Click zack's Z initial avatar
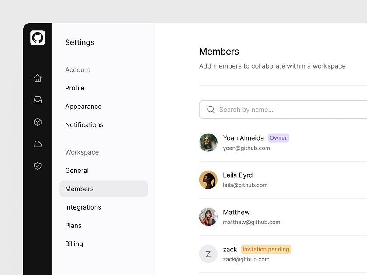Image resolution: width=367 pixels, height=275 pixels. point(208,254)
